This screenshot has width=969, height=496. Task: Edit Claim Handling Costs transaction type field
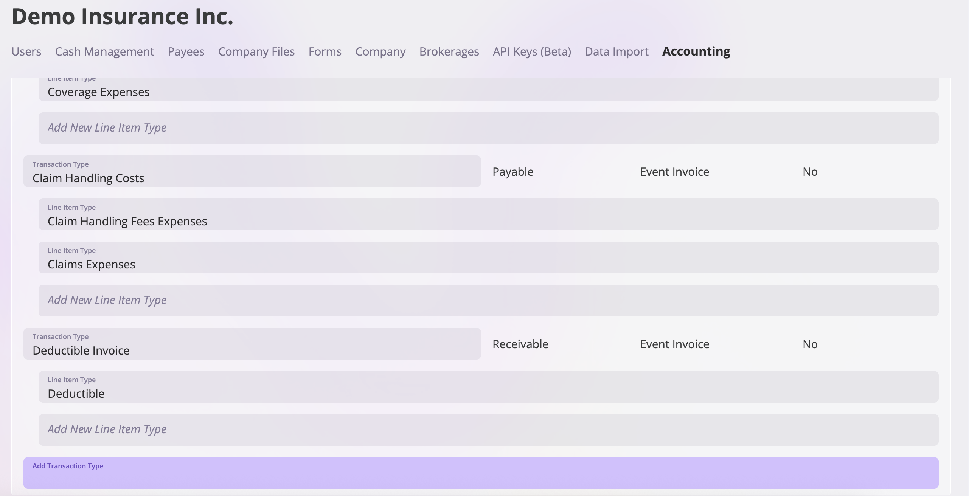[252, 172]
